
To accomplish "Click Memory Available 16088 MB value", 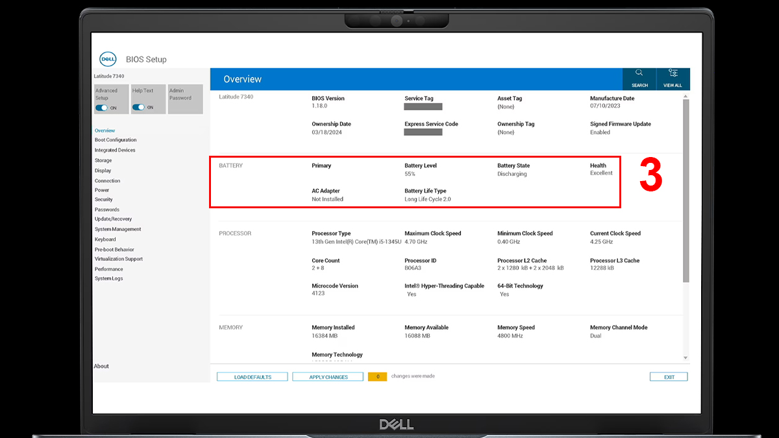I will pyautogui.click(x=417, y=335).
